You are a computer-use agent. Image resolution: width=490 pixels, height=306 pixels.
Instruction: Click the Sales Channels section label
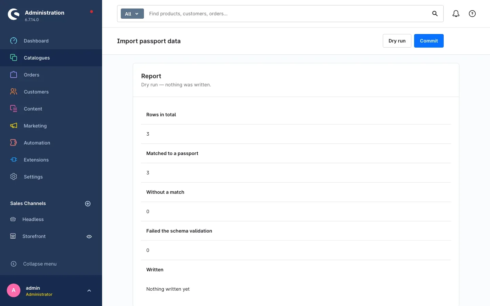click(28, 203)
